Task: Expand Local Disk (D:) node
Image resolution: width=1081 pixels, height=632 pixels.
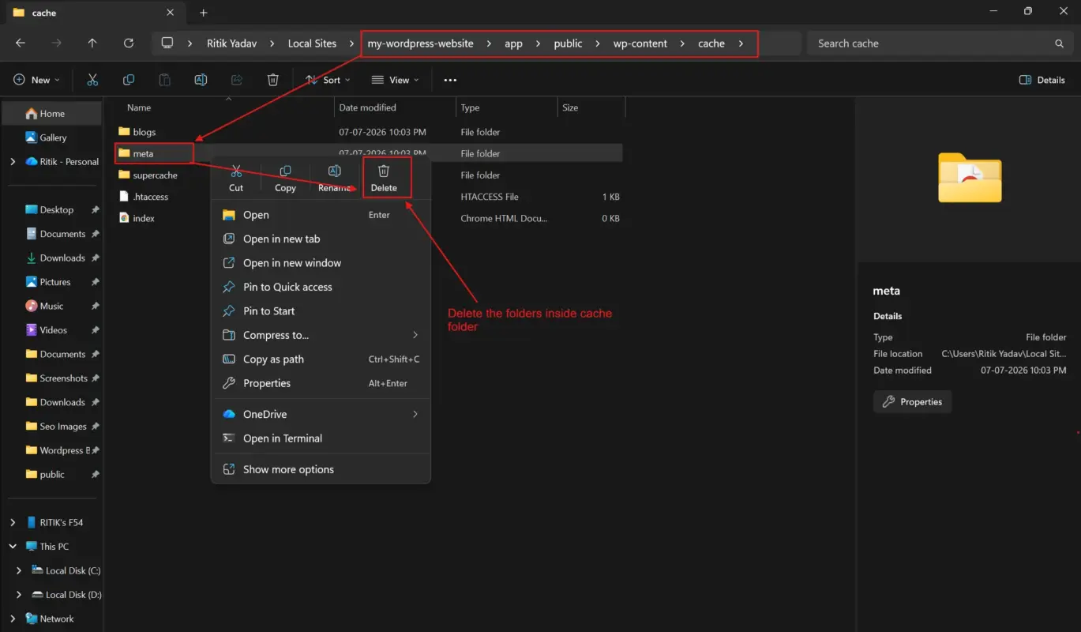Action: point(19,594)
